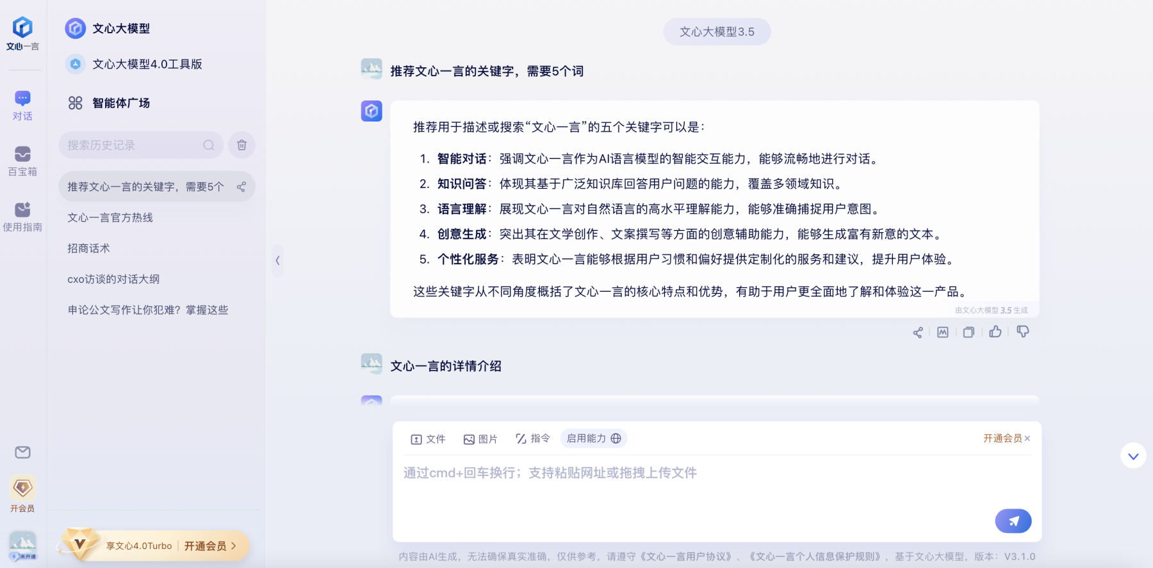
Task: Open the 使用指南 guide
Action: tap(22, 217)
